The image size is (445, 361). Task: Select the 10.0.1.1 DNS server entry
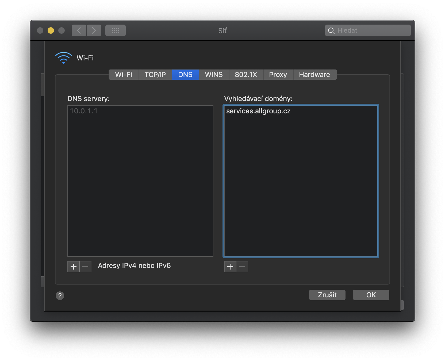point(84,111)
